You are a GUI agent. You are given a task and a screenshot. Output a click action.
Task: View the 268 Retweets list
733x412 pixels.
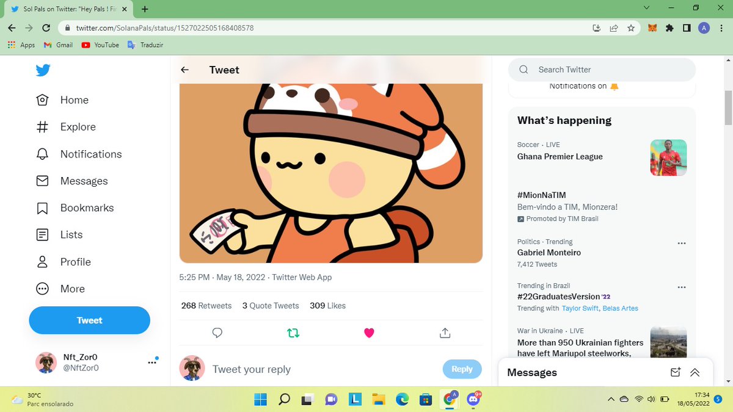click(206, 306)
